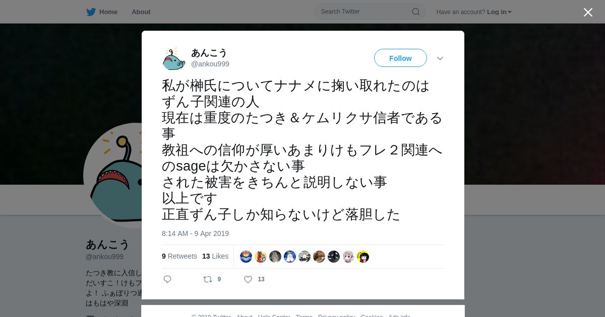Click the Twitter bird Home icon
Screen dimensions: 605x317
click(x=91, y=12)
